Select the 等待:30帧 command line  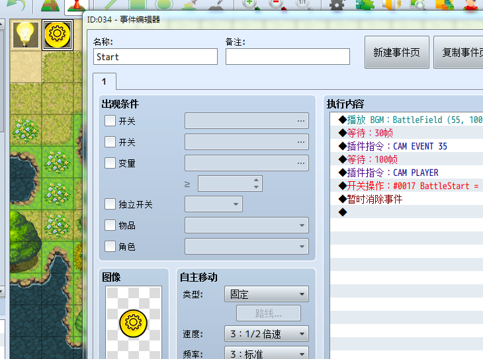click(x=407, y=133)
